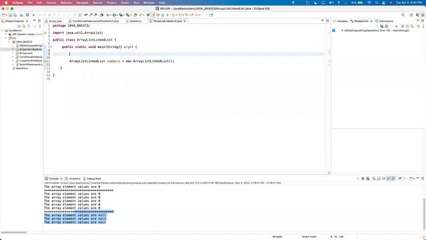Select the Questions file in Project Explorer

pyautogui.click(x=22, y=68)
